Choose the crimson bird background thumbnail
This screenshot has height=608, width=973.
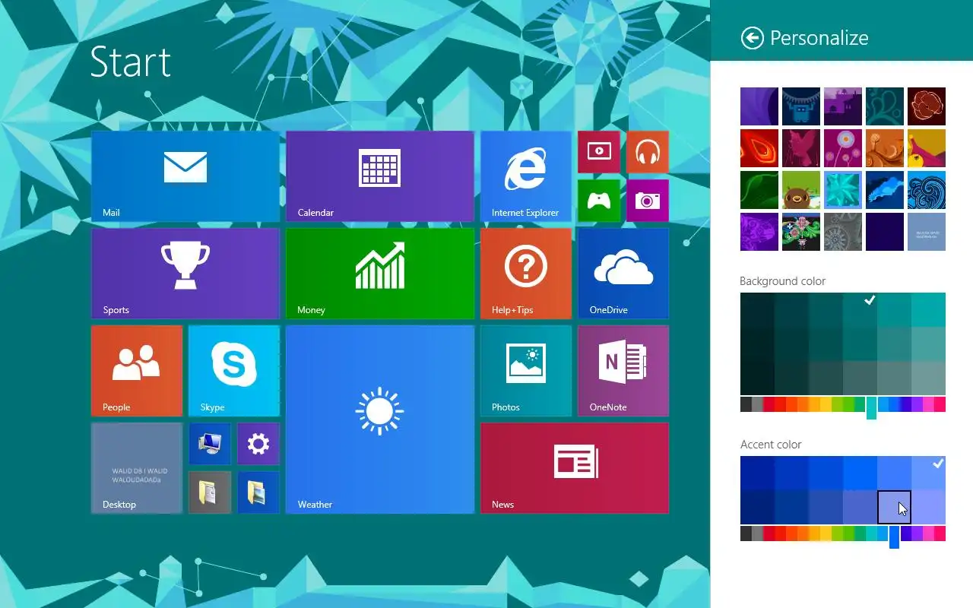801,148
